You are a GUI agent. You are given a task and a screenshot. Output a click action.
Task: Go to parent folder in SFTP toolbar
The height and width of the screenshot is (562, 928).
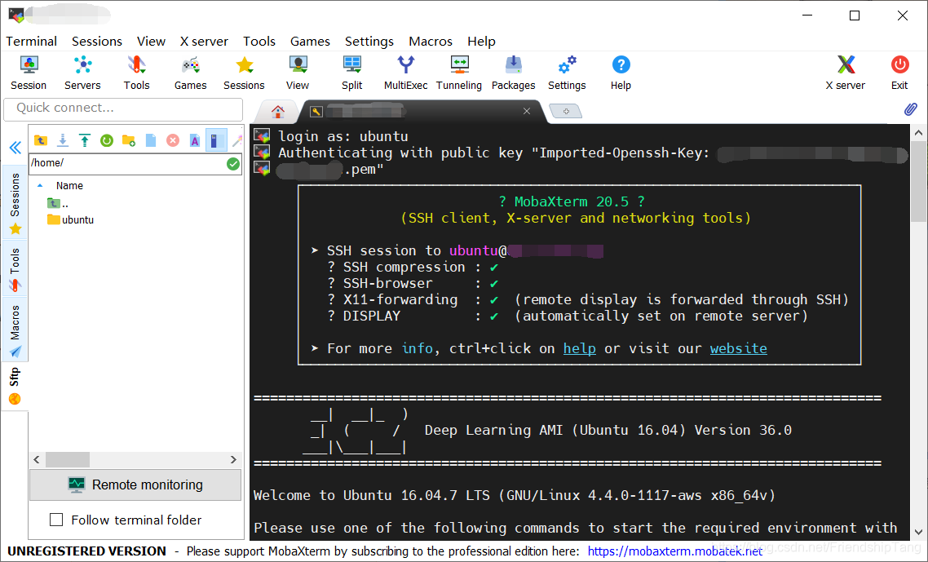tap(40, 140)
